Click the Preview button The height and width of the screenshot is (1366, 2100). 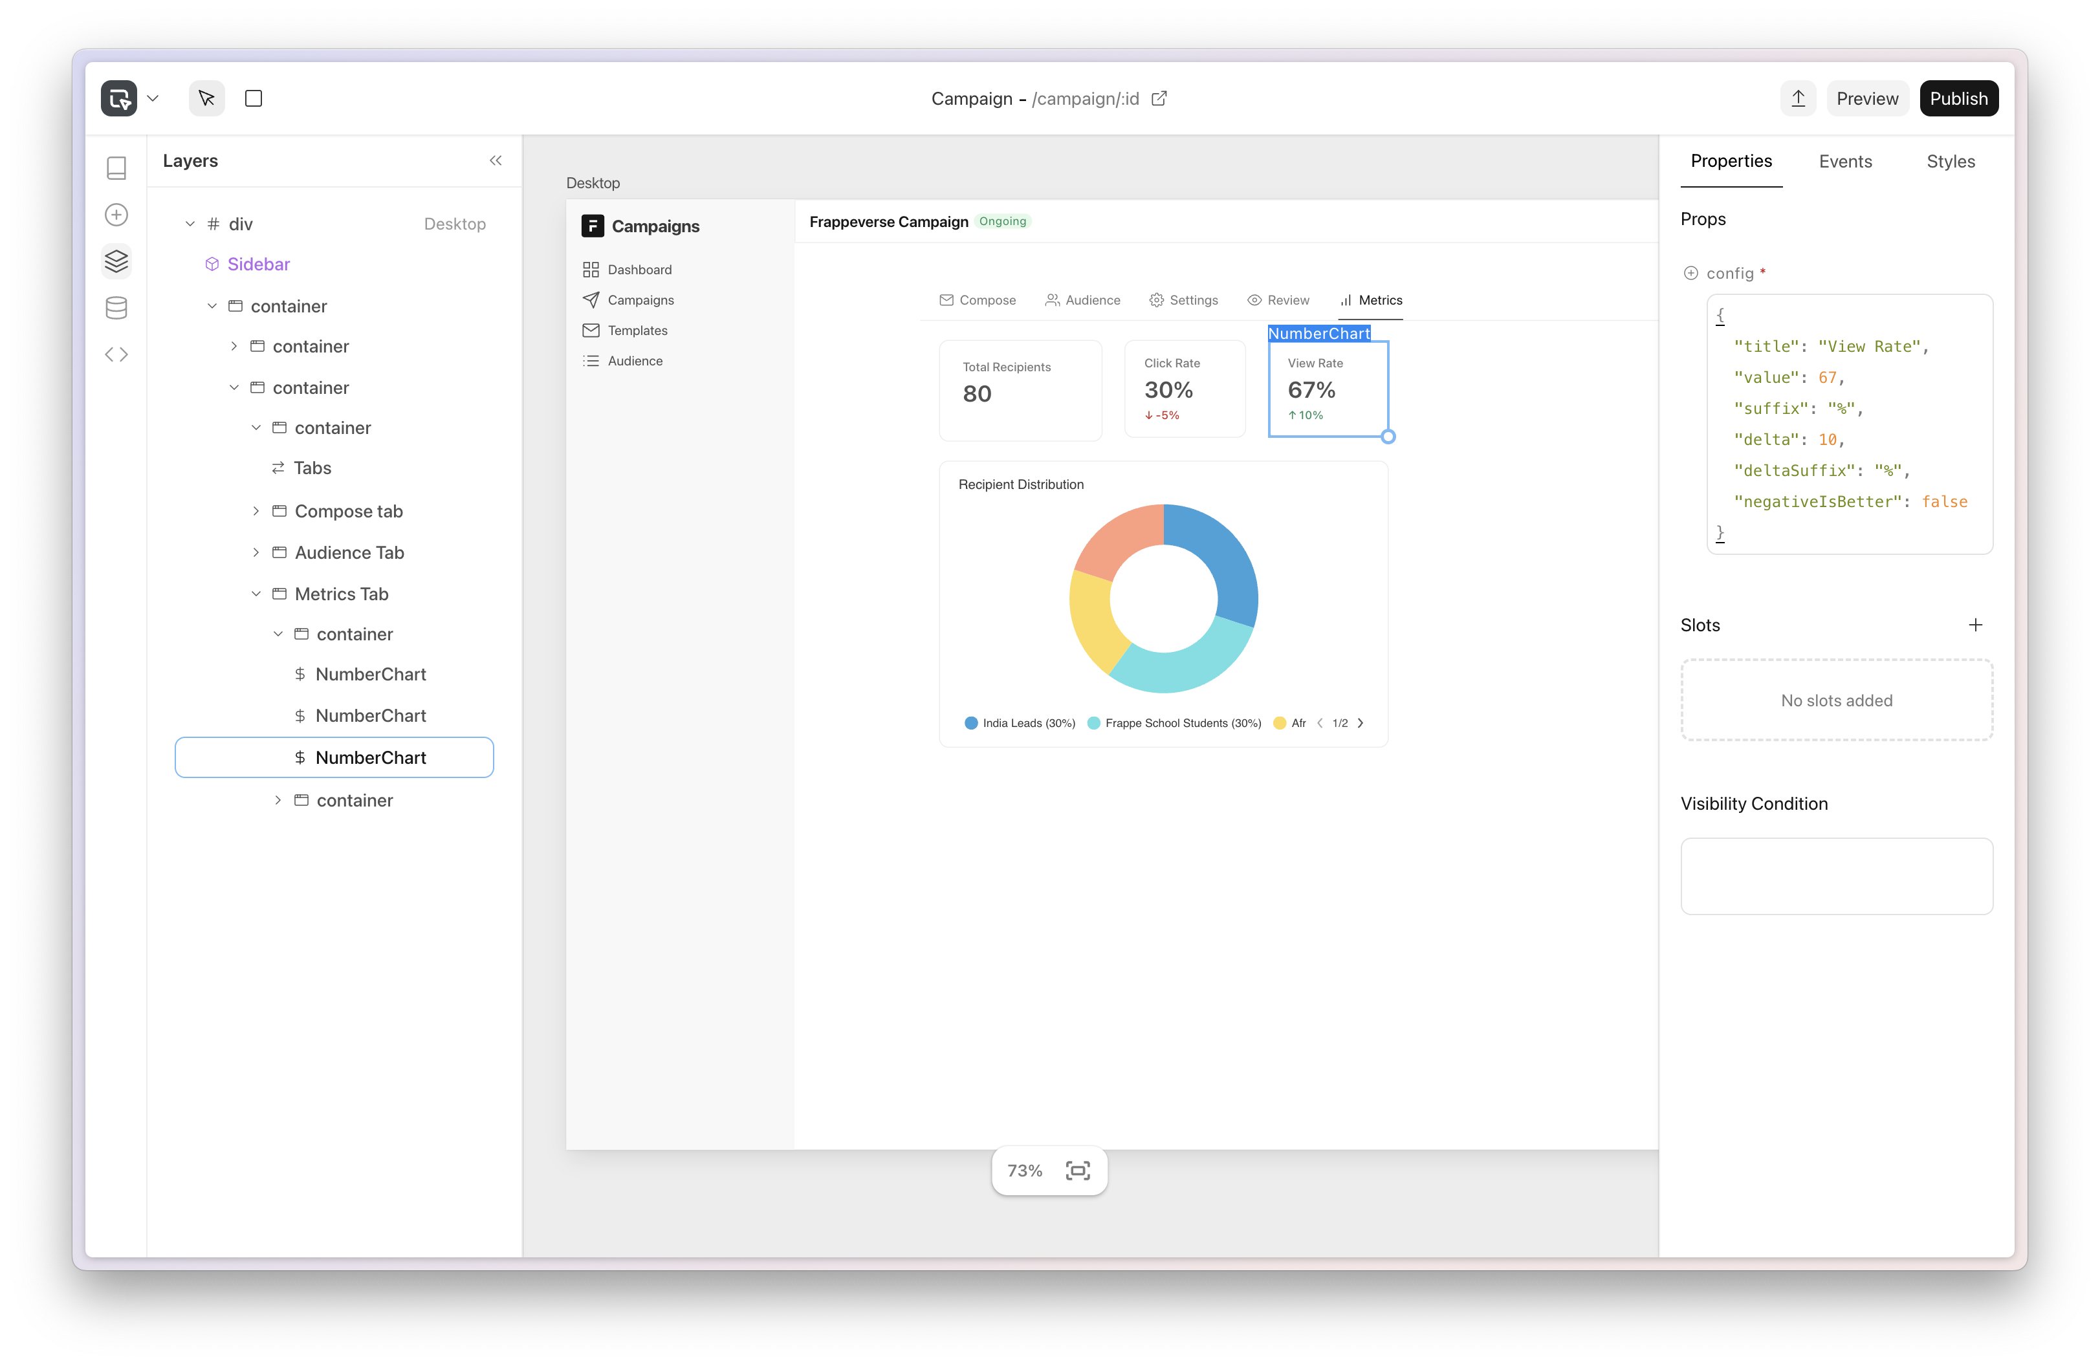1866,98
